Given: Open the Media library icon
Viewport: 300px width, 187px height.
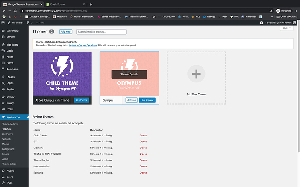Looking at the screenshot, I should coord(3,51).
